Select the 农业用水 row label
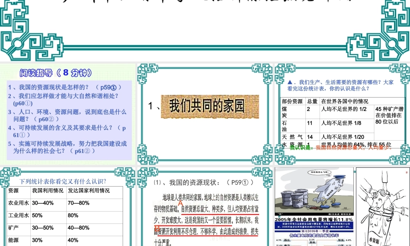 tap(18, 203)
